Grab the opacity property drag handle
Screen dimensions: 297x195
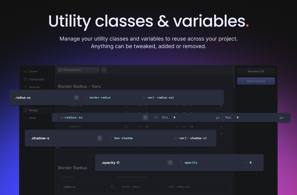pyautogui.click(x=181, y=162)
